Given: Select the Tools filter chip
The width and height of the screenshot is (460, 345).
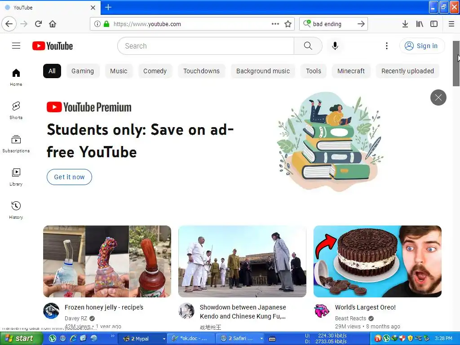Looking at the screenshot, I should tap(313, 71).
